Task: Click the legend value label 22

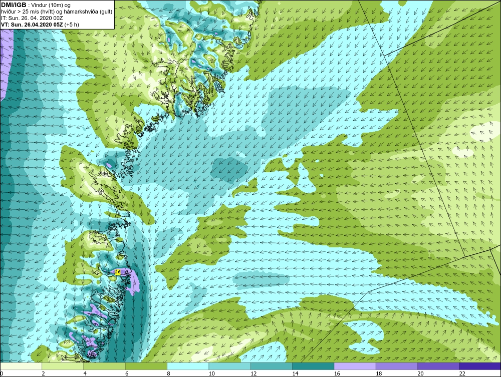Action: (462, 373)
